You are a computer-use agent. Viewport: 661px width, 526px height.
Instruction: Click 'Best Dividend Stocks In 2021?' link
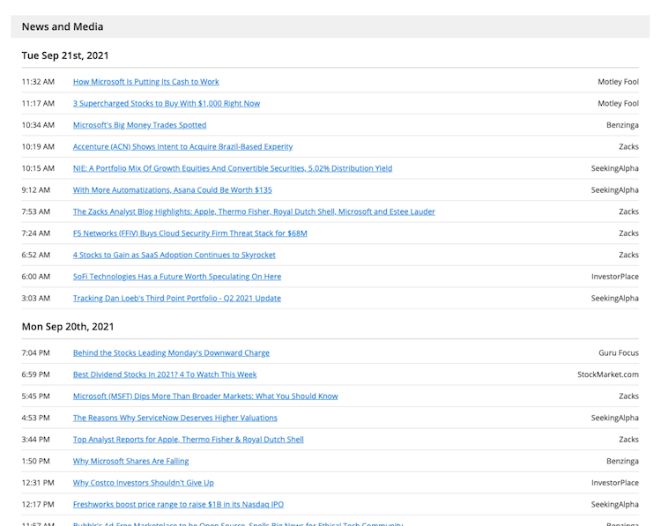165,374
